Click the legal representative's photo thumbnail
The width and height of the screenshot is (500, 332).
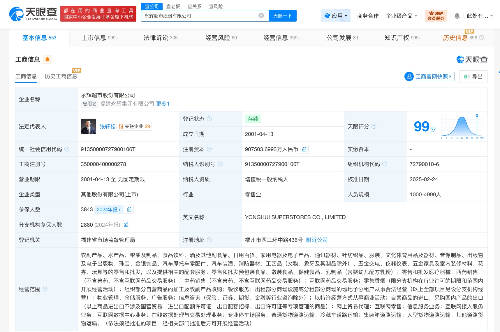pyautogui.click(x=88, y=126)
